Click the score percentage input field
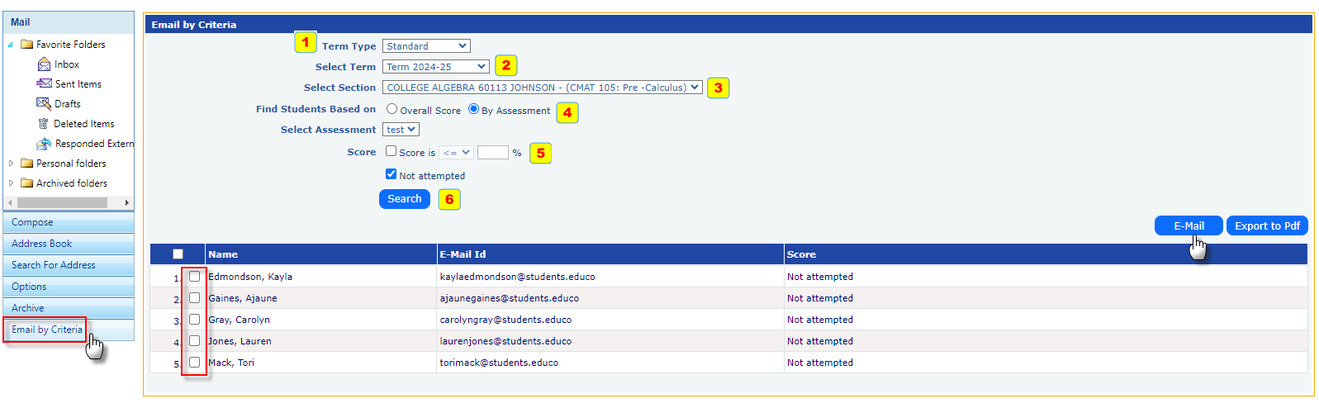 point(492,153)
